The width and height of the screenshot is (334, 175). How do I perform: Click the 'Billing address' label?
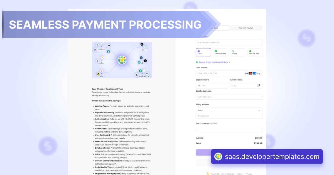202,104
